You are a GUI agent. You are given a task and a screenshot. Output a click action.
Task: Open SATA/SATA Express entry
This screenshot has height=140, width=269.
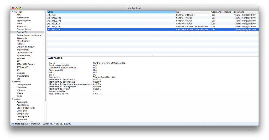26,64
